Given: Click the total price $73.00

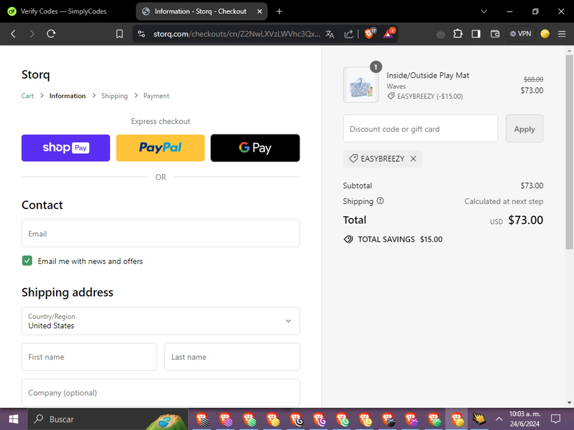Looking at the screenshot, I should pos(525,220).
